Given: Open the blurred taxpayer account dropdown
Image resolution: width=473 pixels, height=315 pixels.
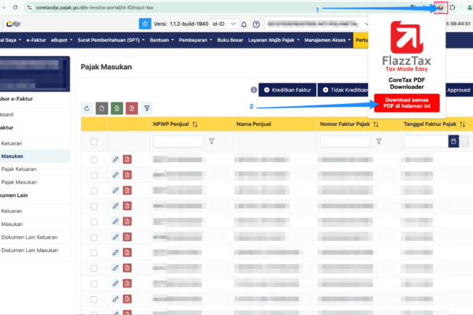Looking at the screenshot, I should 317,24.
